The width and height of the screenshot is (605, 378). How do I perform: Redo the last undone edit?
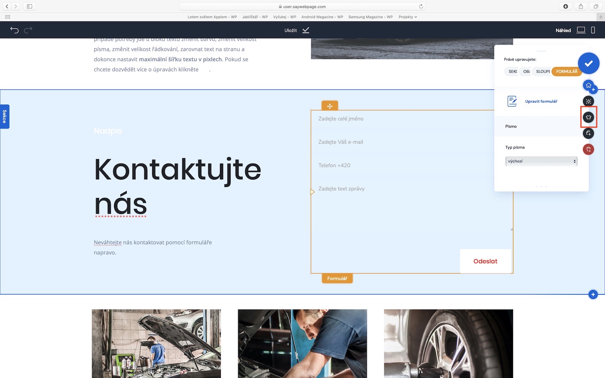tap(28, 30)
